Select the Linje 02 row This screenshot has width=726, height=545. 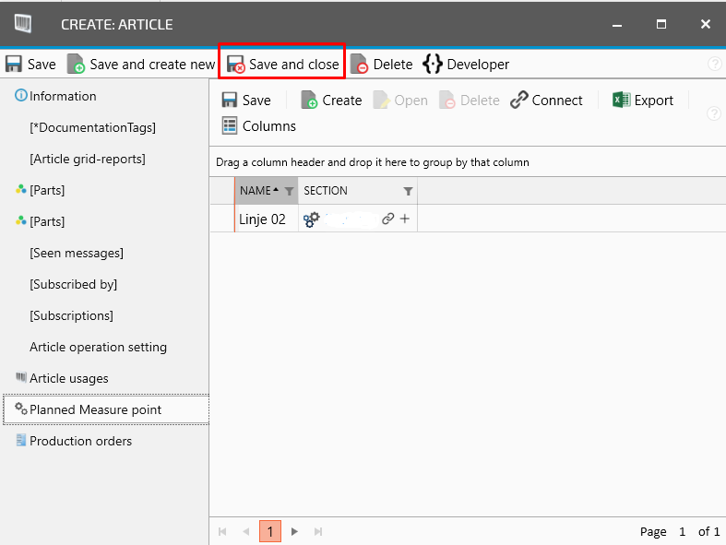pos(262,219)
